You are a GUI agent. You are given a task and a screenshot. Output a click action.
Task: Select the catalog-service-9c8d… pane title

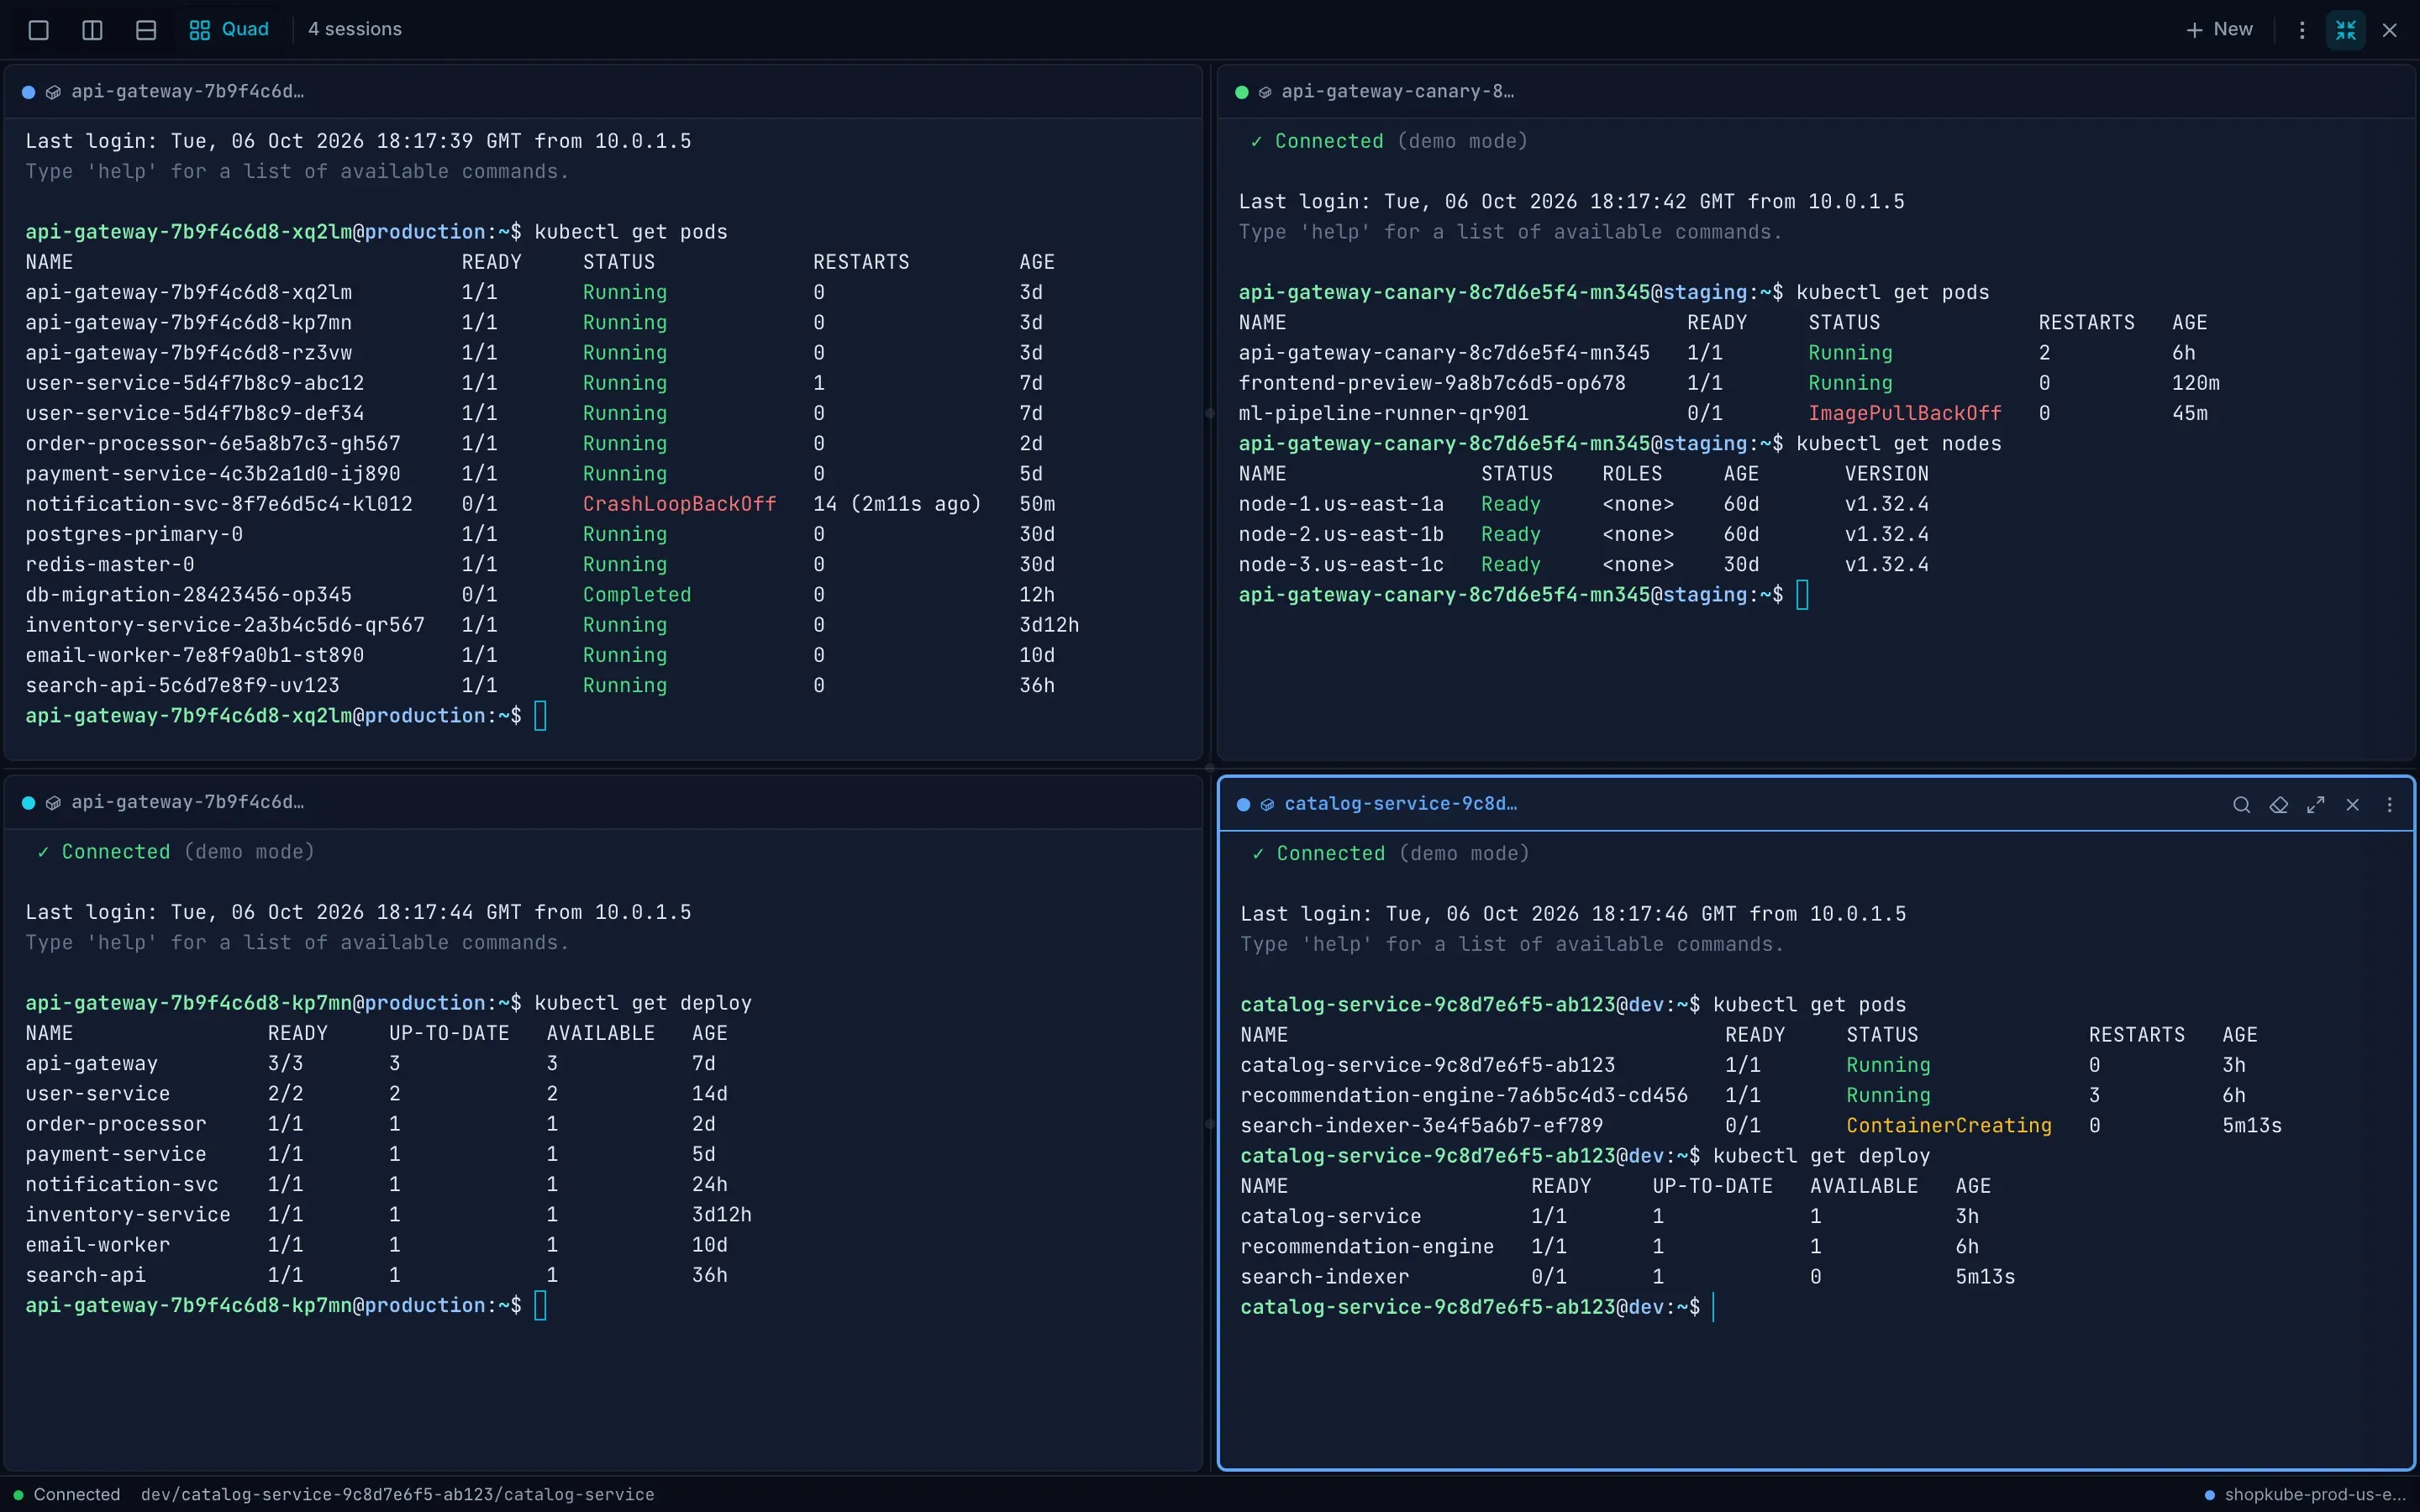pyautogui.click(x=1400, y=804)
